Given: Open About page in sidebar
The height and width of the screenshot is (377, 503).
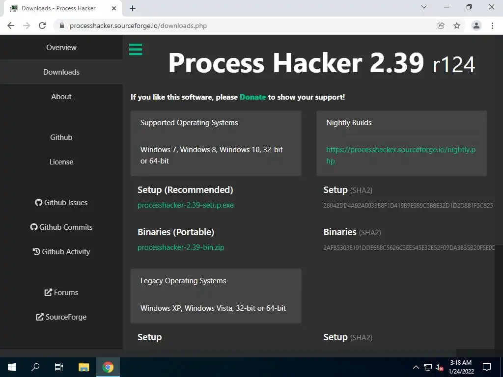Looking at the screenshot, I should 61,97.
